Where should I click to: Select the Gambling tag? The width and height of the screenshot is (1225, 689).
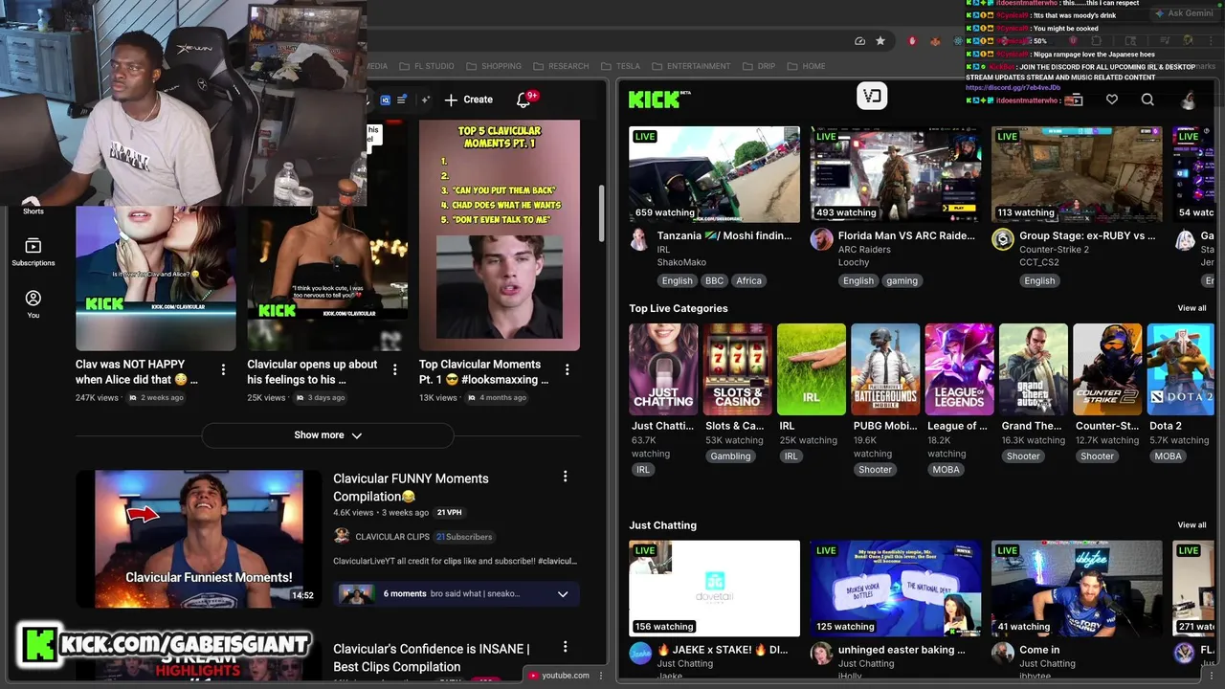[730, 456]
